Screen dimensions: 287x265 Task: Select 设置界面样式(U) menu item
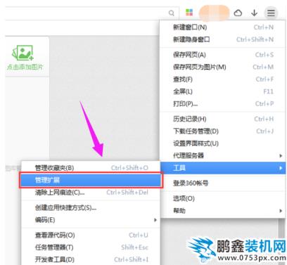click(223, 143)
